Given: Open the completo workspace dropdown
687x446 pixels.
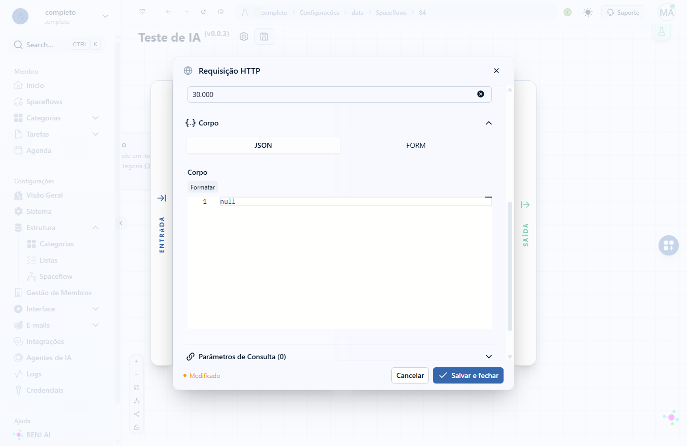Looking at the screenshot, I should tap(105, 16).
